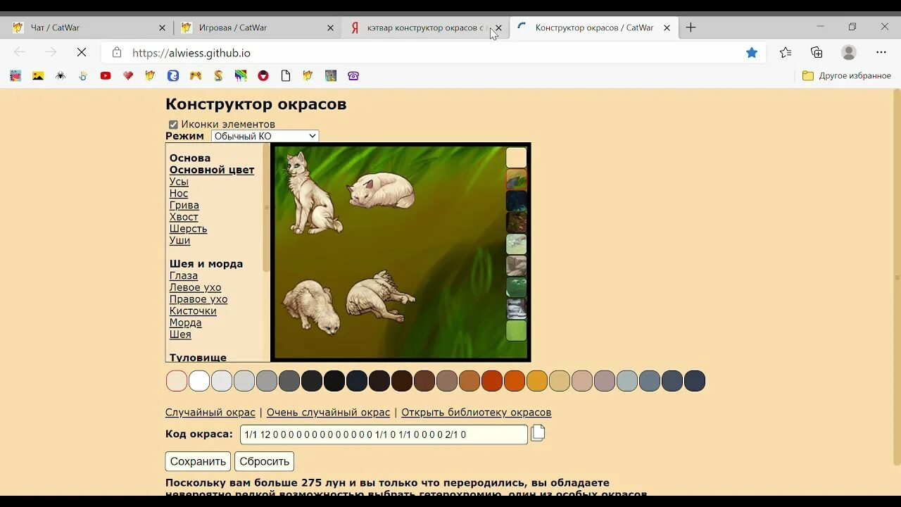Screen dimensions: 901x507
Task: Open the Режим dropdown Обычный КО
Action: (x=265, y=137)
